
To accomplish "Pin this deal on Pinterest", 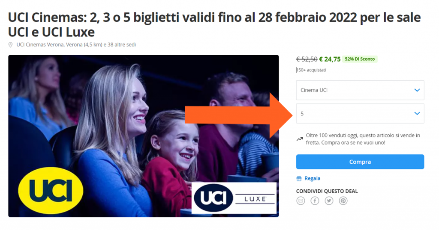I will tap(343, 201).
